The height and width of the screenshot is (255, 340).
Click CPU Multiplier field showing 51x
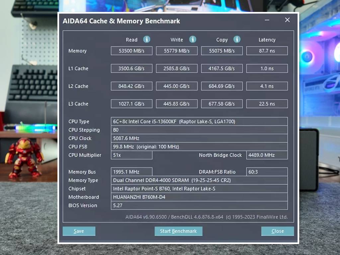pos(131,155)
